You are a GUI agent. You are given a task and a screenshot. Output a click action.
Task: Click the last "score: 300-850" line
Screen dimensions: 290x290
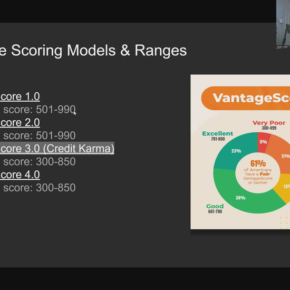point(40,188)
